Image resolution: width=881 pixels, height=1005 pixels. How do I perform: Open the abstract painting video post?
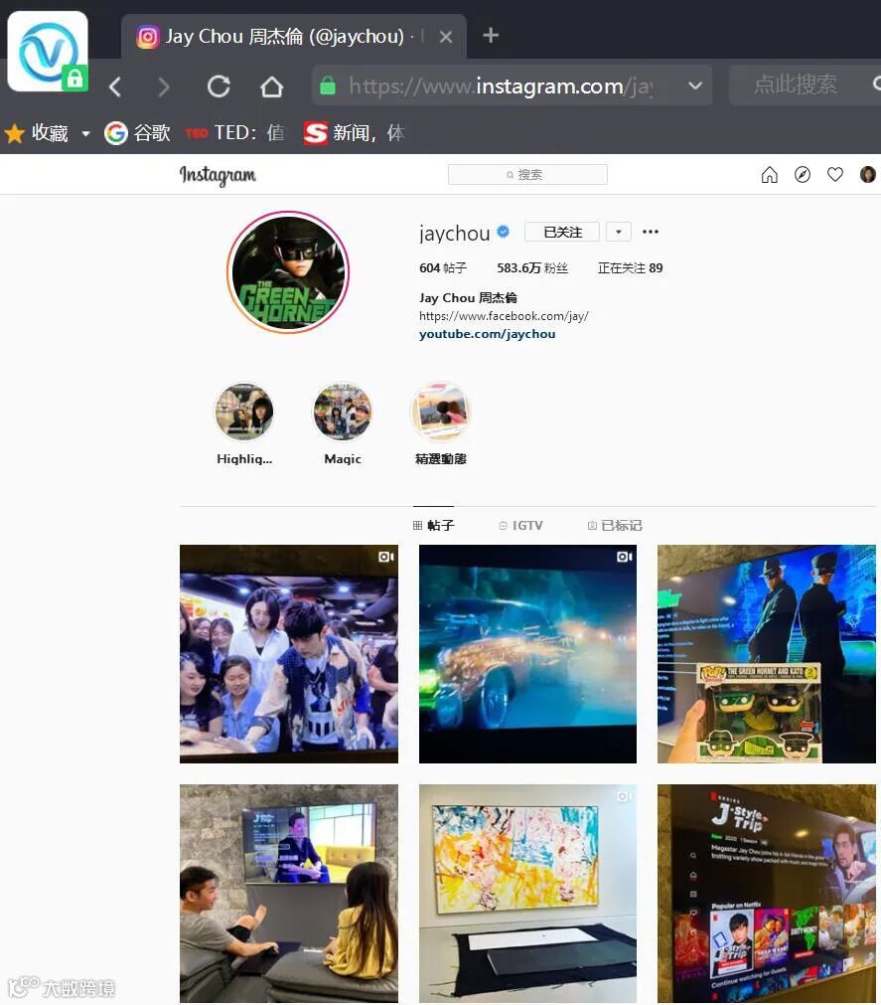[x=527, y=894]
